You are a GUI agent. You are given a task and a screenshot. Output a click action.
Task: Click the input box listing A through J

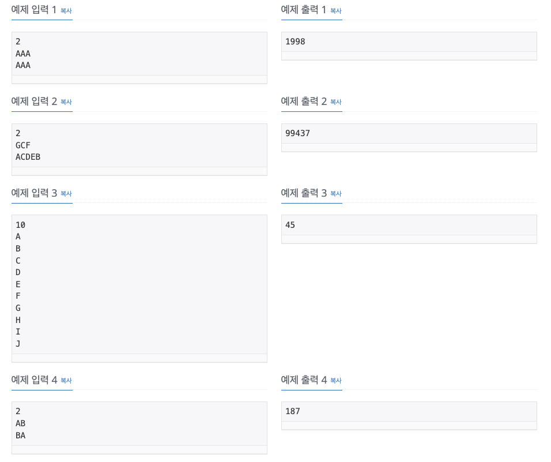click(x=139, y=284)
